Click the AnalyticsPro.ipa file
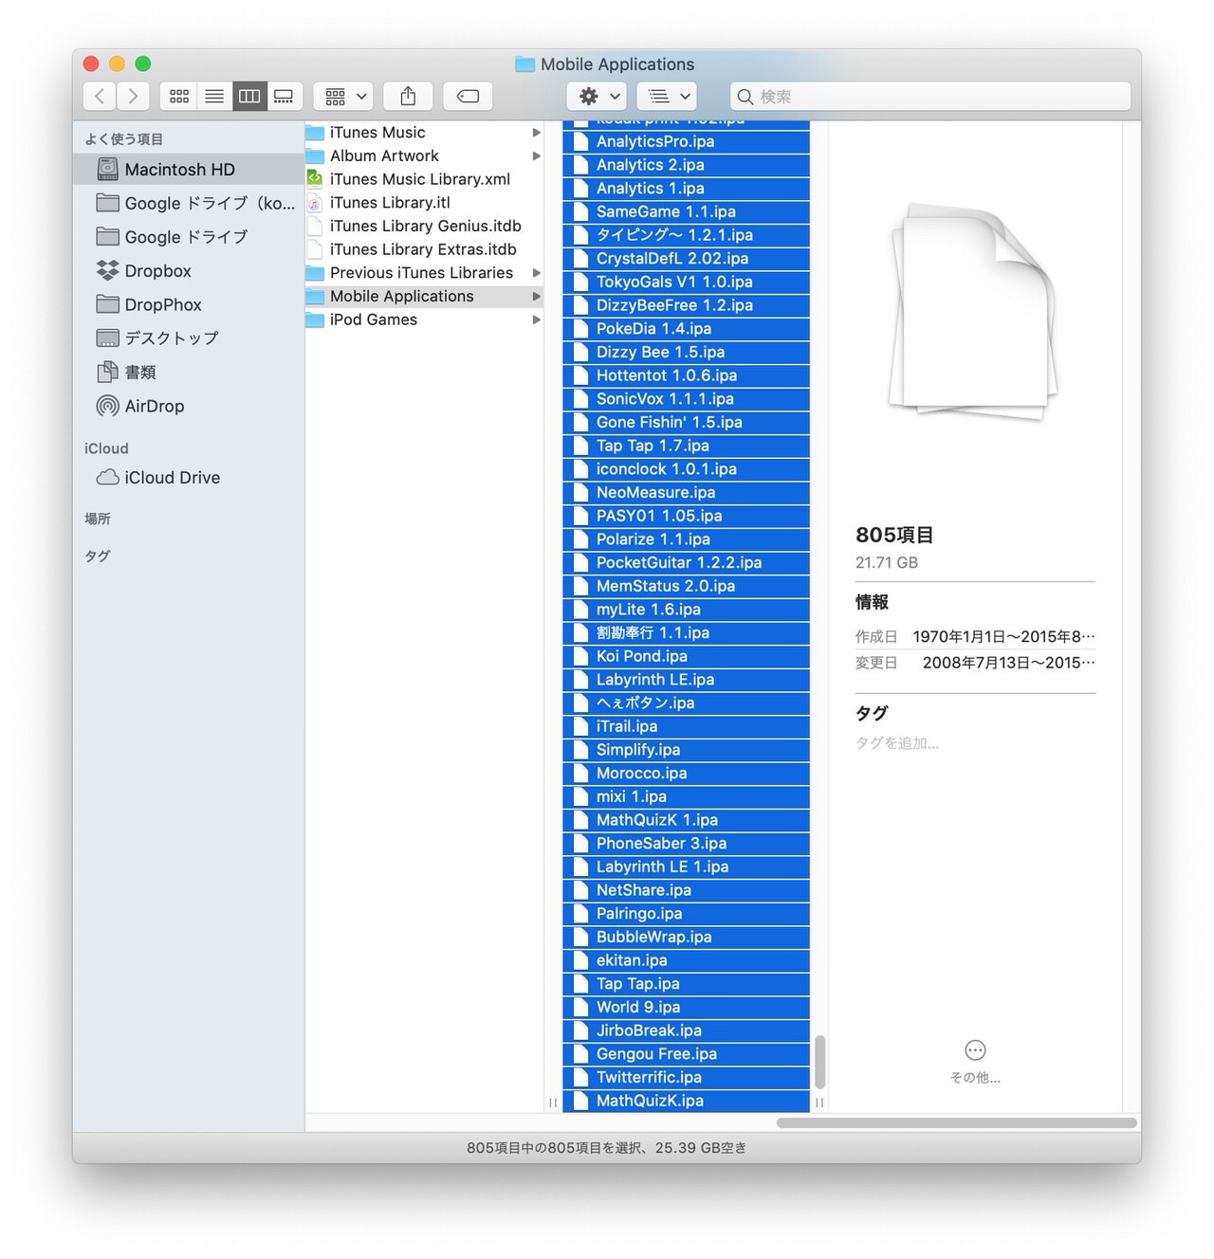 [x=686, y=141]
